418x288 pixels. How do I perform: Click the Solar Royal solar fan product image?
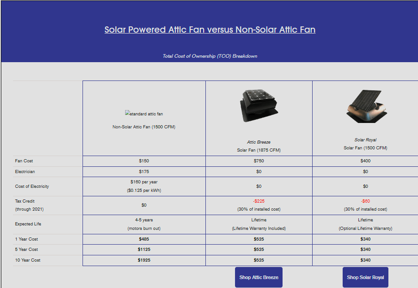tap(365, 105)
